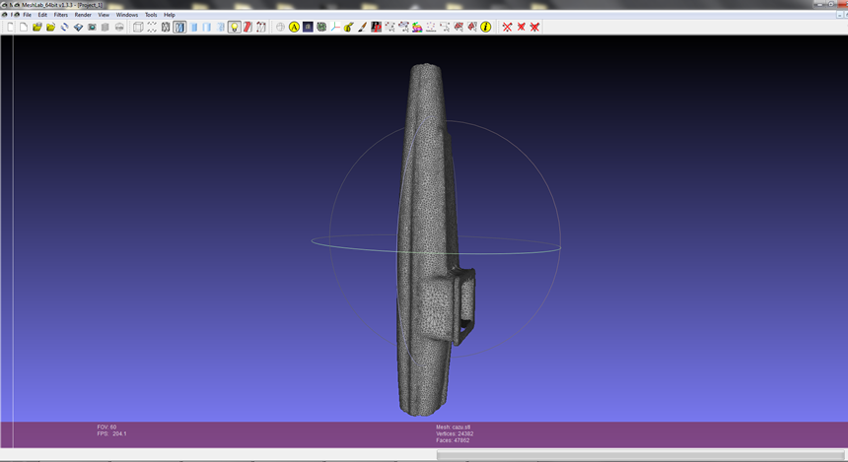Switch to points render mode

[x=152, y=27]
